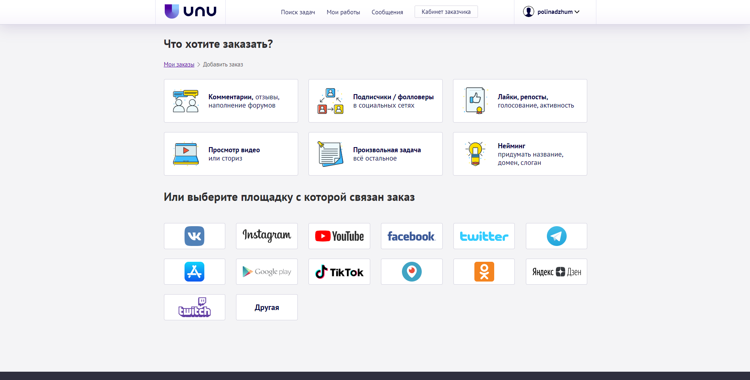Follow the Мои заказы breadcrumb link

pos(179,64)
